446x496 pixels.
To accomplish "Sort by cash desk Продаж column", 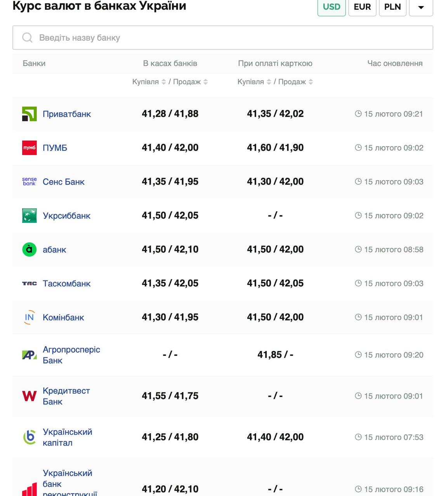I will [x=205, y=82].
